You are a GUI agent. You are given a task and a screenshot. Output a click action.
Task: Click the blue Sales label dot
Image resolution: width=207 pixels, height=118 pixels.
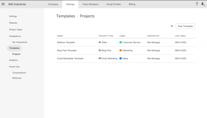click(121, 58)
